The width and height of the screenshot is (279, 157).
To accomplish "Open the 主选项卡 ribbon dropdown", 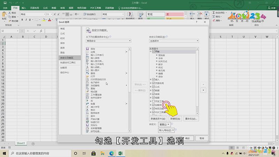I will tap(174, 41).
